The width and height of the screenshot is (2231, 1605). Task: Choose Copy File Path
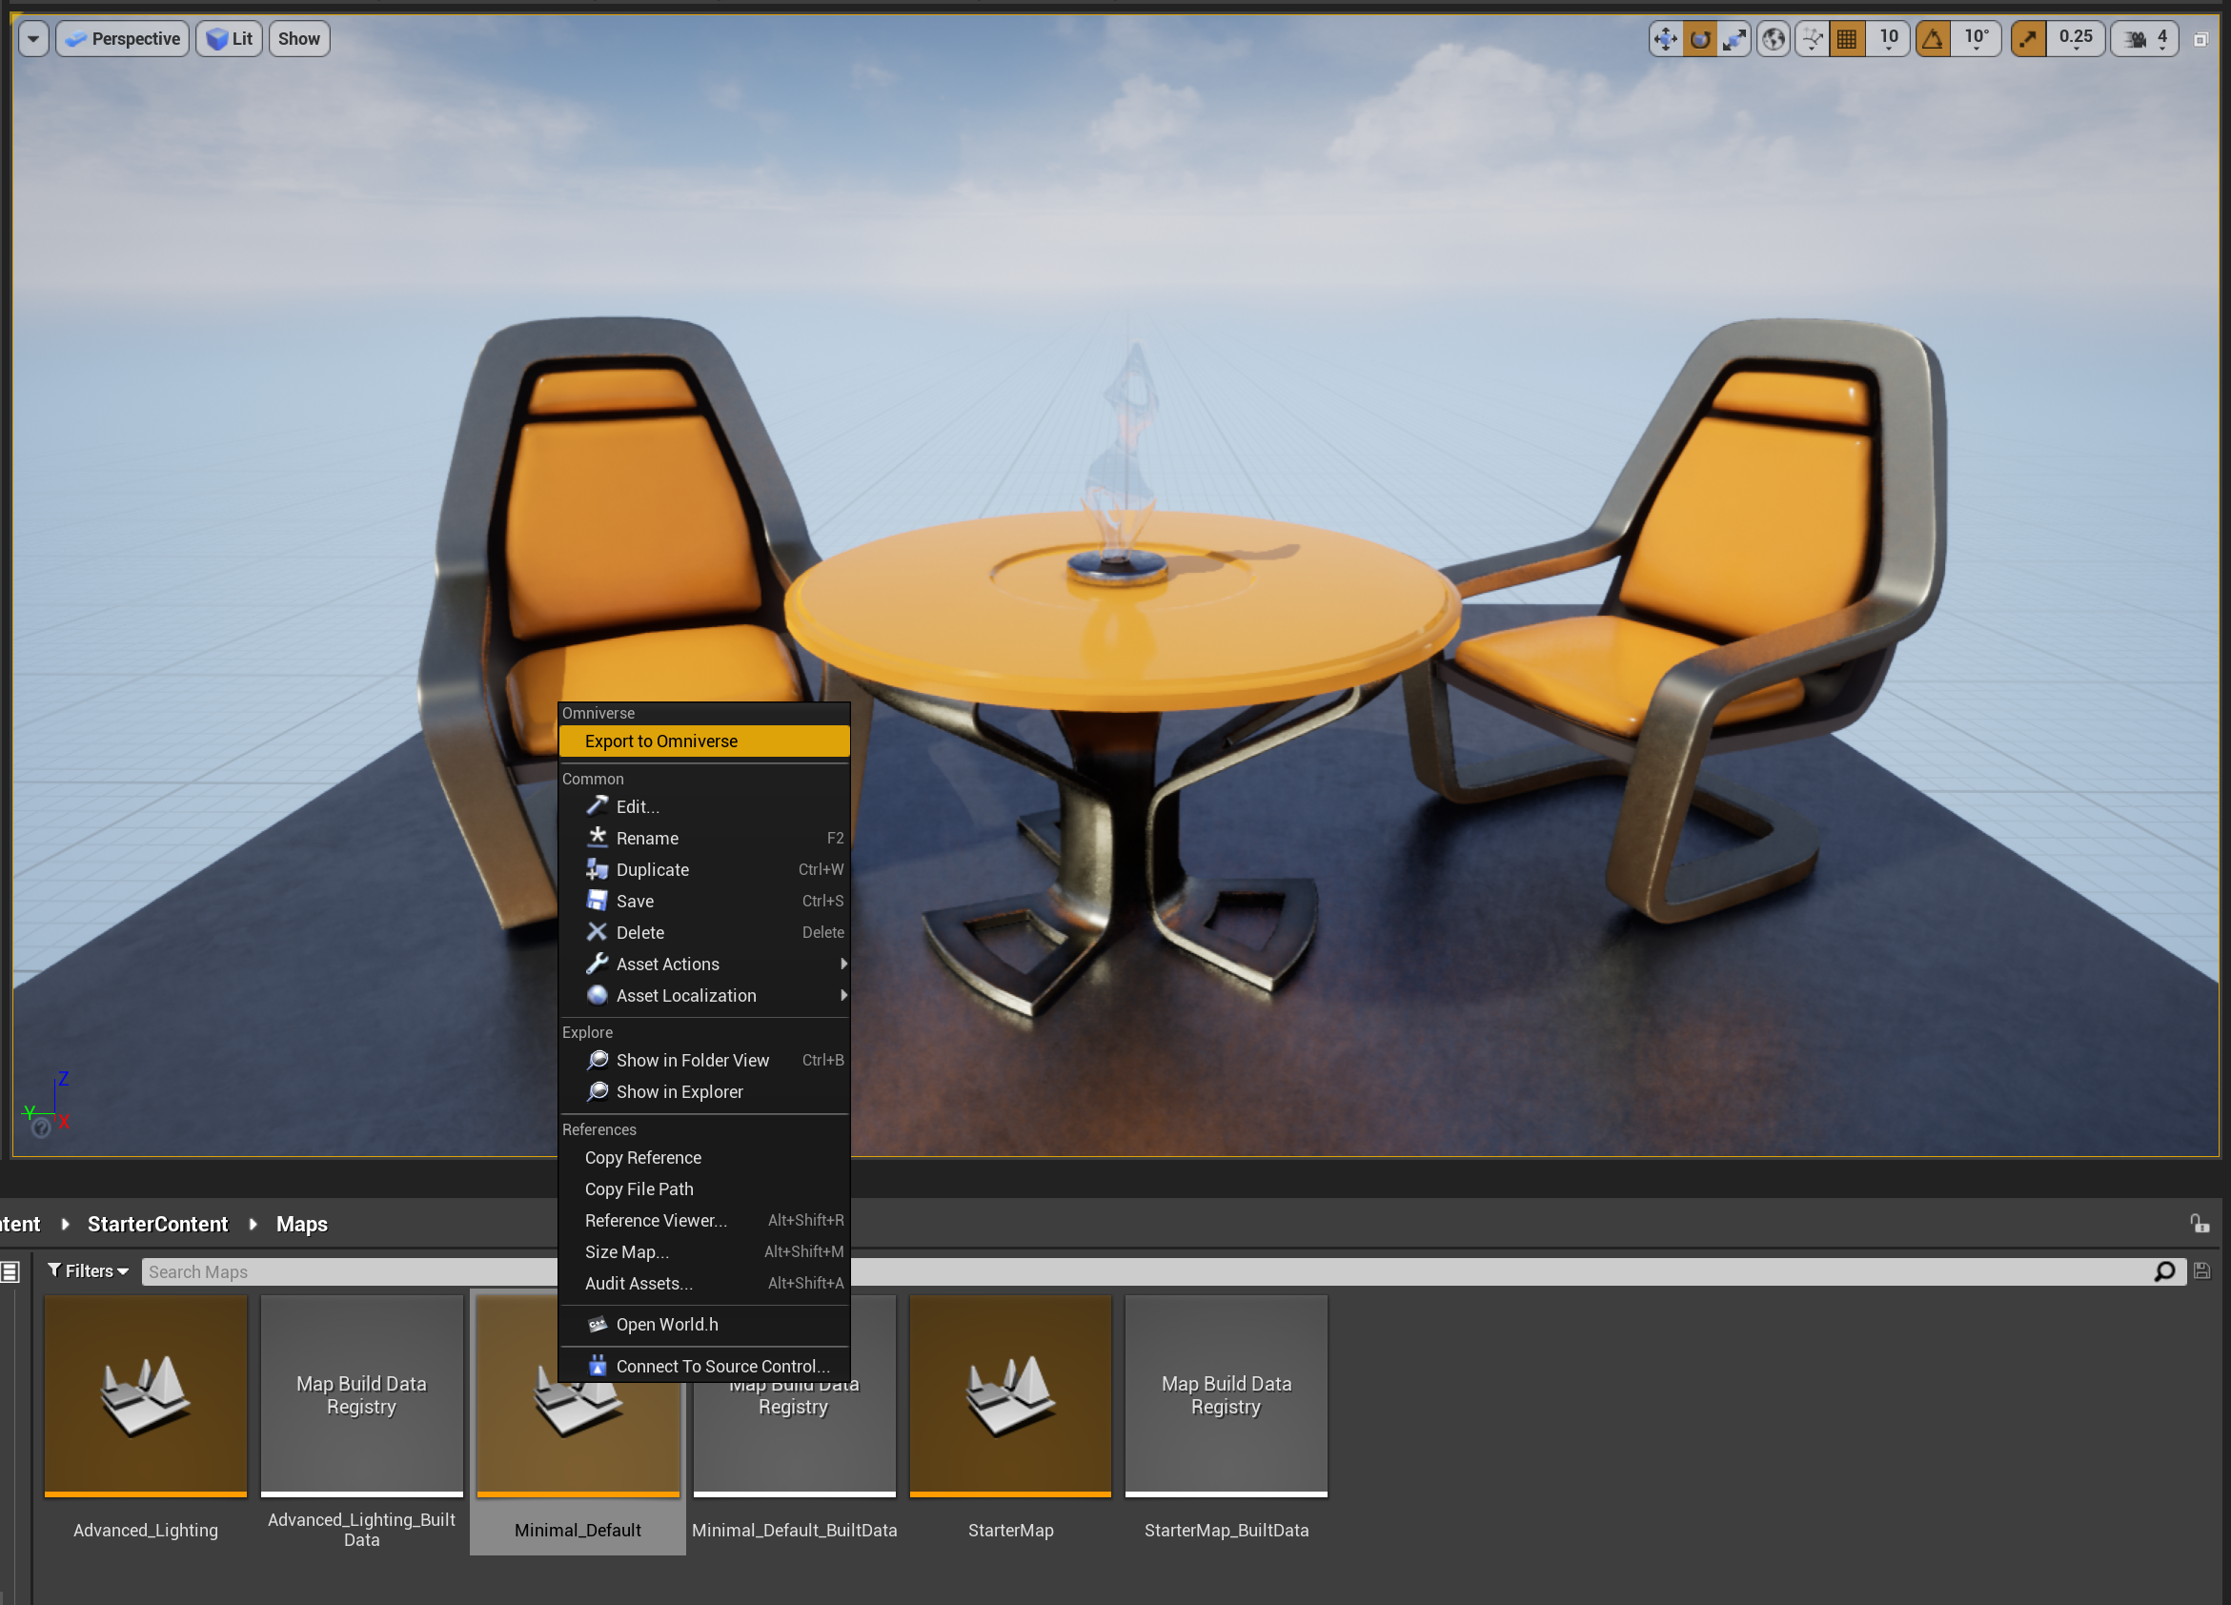coord(704,1189)
